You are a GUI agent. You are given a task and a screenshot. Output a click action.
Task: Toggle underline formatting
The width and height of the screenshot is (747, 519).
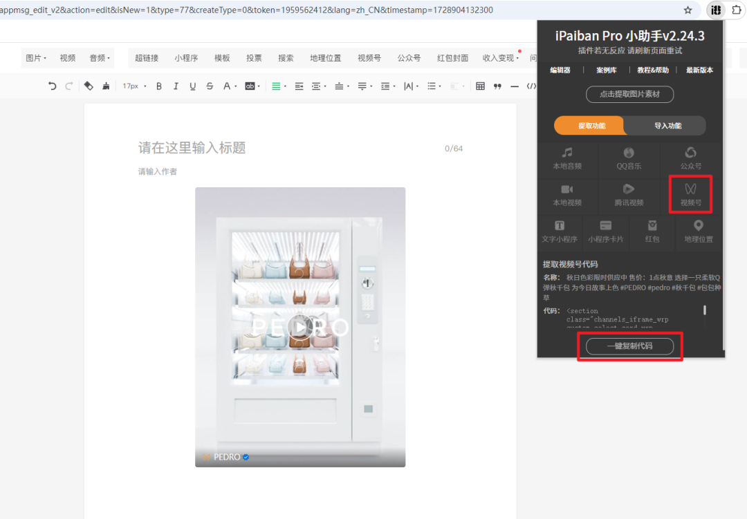[x=192, y=86]
